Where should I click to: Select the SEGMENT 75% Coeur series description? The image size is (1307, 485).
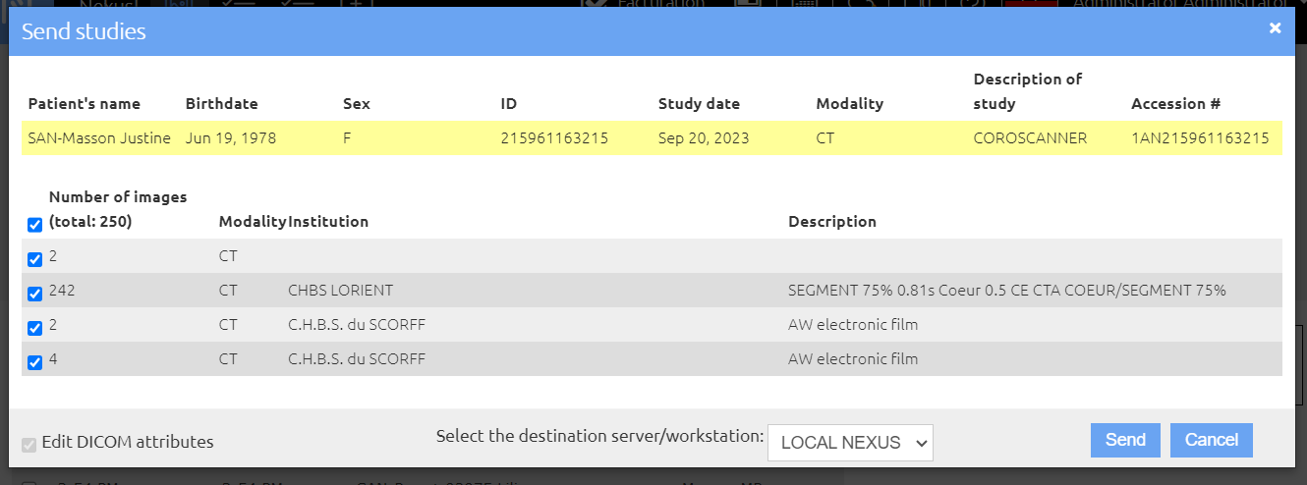point(1007,291)
